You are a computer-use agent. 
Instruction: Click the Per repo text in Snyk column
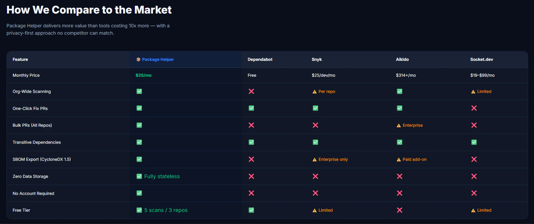coord(327,91)
